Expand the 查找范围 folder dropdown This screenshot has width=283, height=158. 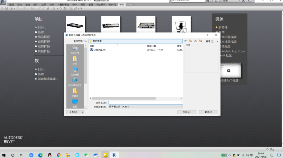(x=181, y=41)
